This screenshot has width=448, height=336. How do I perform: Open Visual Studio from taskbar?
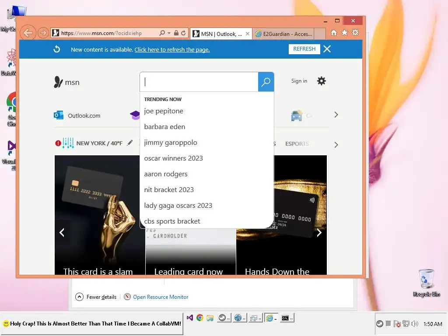(x=190, y=318)
